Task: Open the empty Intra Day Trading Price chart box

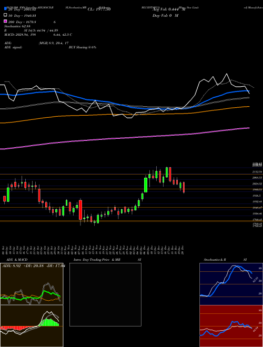Action: tap(105, 294)
